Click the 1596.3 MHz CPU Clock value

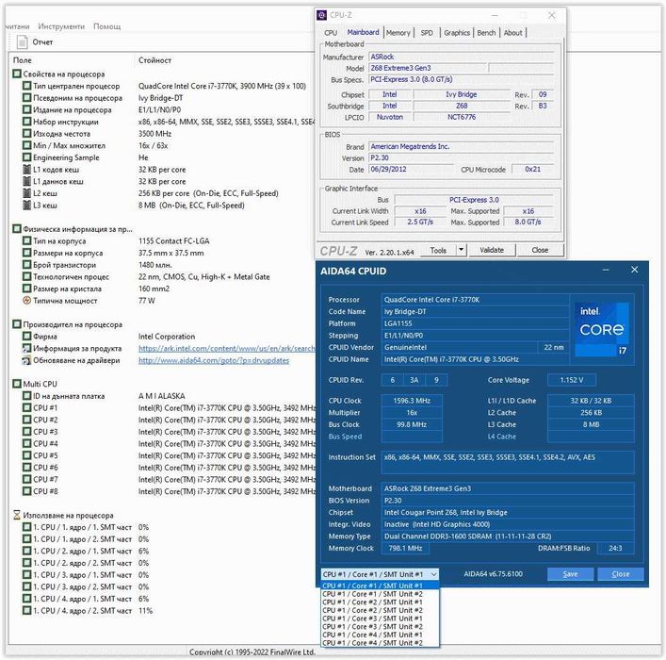point(412,401)
